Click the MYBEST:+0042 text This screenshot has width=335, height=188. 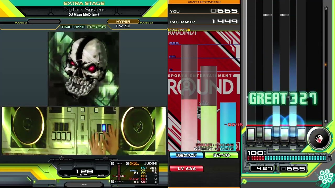[214, 149]
